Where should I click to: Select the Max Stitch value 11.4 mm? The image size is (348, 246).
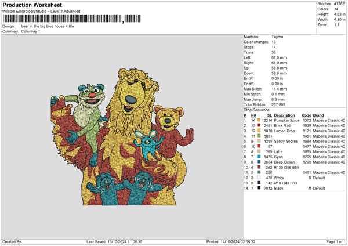[x=279, y=89]
